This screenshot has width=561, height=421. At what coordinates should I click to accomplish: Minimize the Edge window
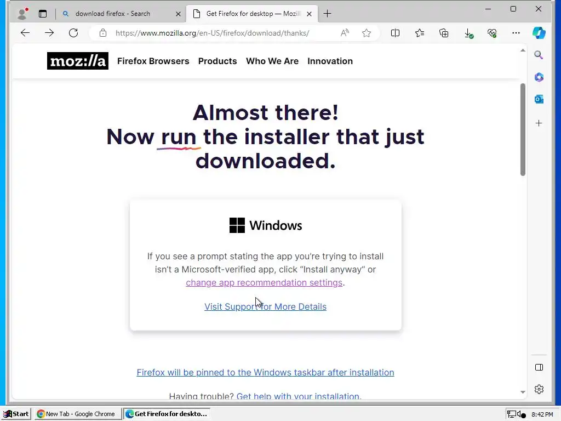click(x=488, y=9)
